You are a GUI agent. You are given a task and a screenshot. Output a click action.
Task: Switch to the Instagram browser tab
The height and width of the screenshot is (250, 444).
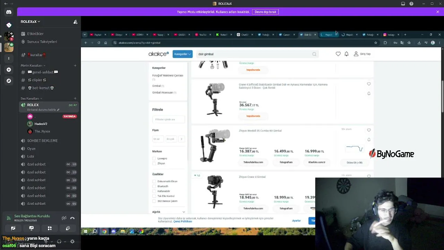391,35
